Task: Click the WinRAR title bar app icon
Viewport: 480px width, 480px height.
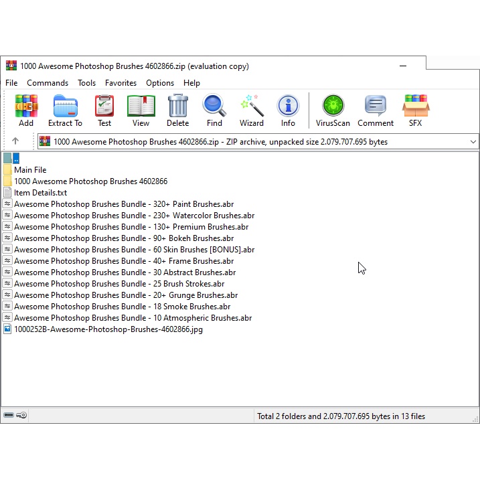Action: [11, 66]
